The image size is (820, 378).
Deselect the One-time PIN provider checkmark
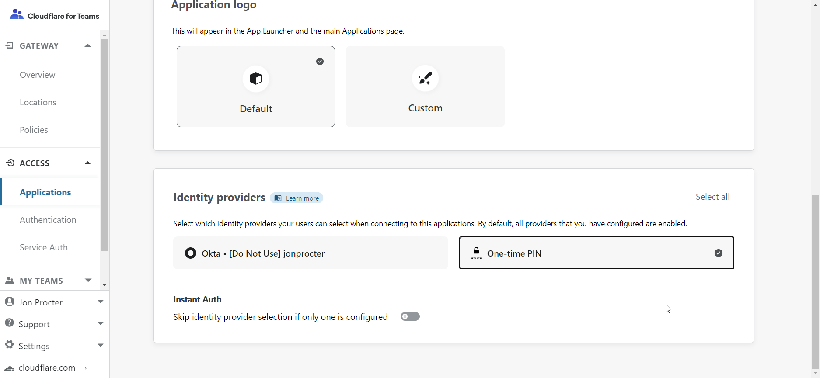click(x=719, y=253)
